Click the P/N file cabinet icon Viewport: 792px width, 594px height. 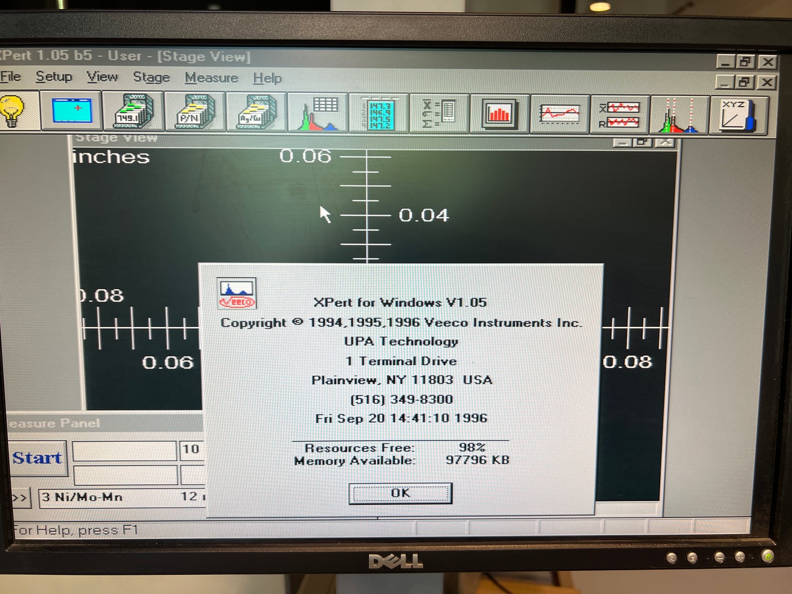coord(195,111)
